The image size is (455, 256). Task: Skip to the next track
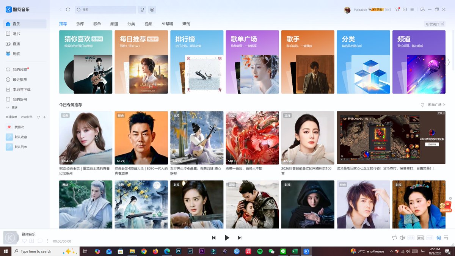(240, 238)
